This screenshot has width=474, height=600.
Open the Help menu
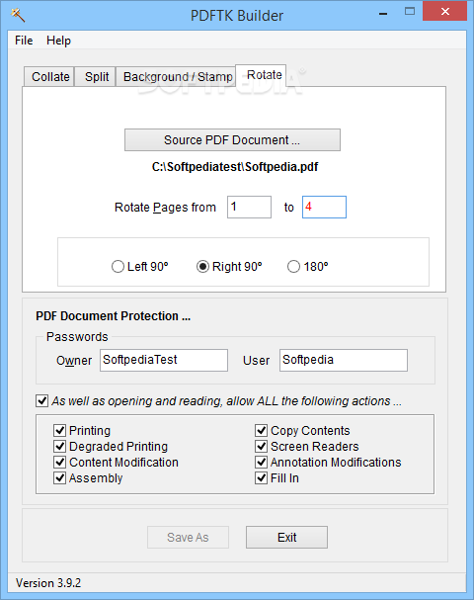(x=58, y=41)
